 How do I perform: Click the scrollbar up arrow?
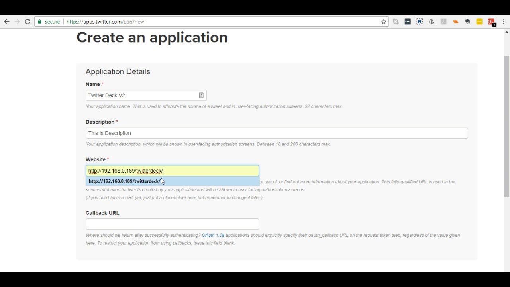(x=506, y=31)
